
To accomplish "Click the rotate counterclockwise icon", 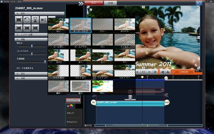I will (x=27, y=20).
